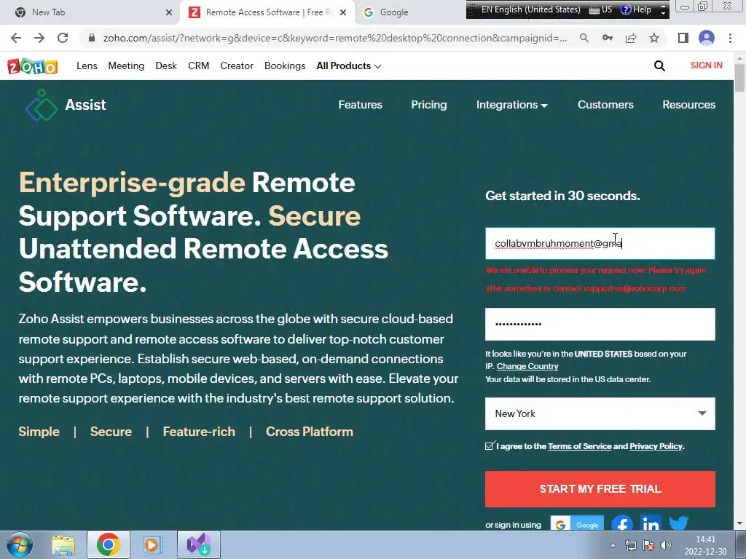Click the share page icon in the address bar
The height and width of the screenshot is (559, 746).
[x=631, y=38]
